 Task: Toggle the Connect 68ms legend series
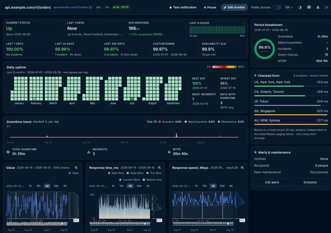[x=130, y=180]
